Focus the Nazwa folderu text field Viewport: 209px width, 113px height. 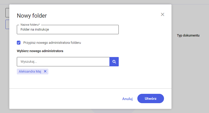[x=68, y=30]
